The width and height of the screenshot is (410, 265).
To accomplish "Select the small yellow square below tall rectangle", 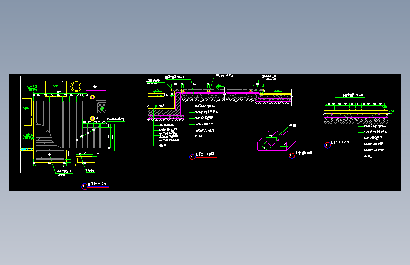I will (27, 122).
